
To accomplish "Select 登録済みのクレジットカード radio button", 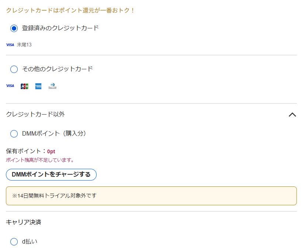I will click(x=14, y=28).
